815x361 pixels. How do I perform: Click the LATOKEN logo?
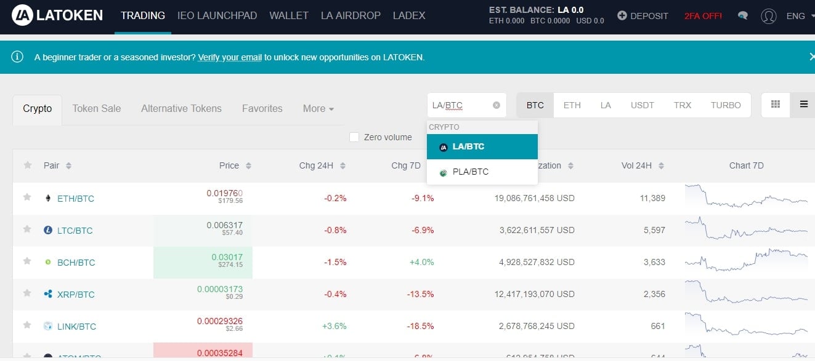pyautogui.click(x=57, y=15)
